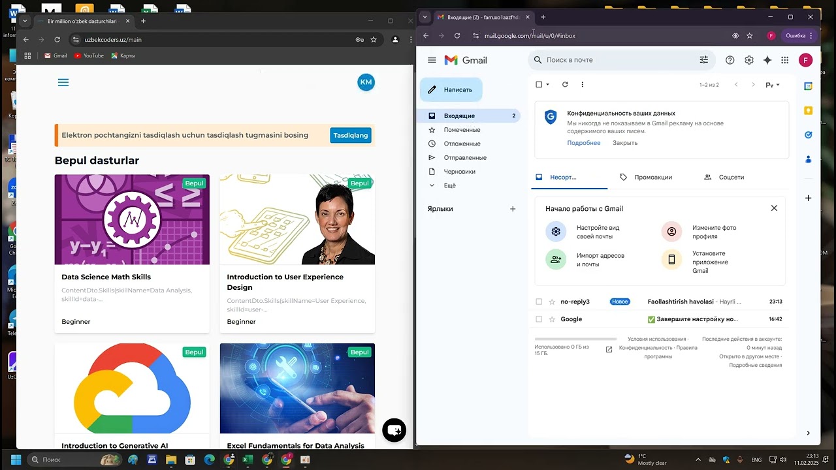Image resolution: width=836 pixels, height=470 pixels.
Task: Close the Начало работы с Gmail card
Action: (774, 208)
